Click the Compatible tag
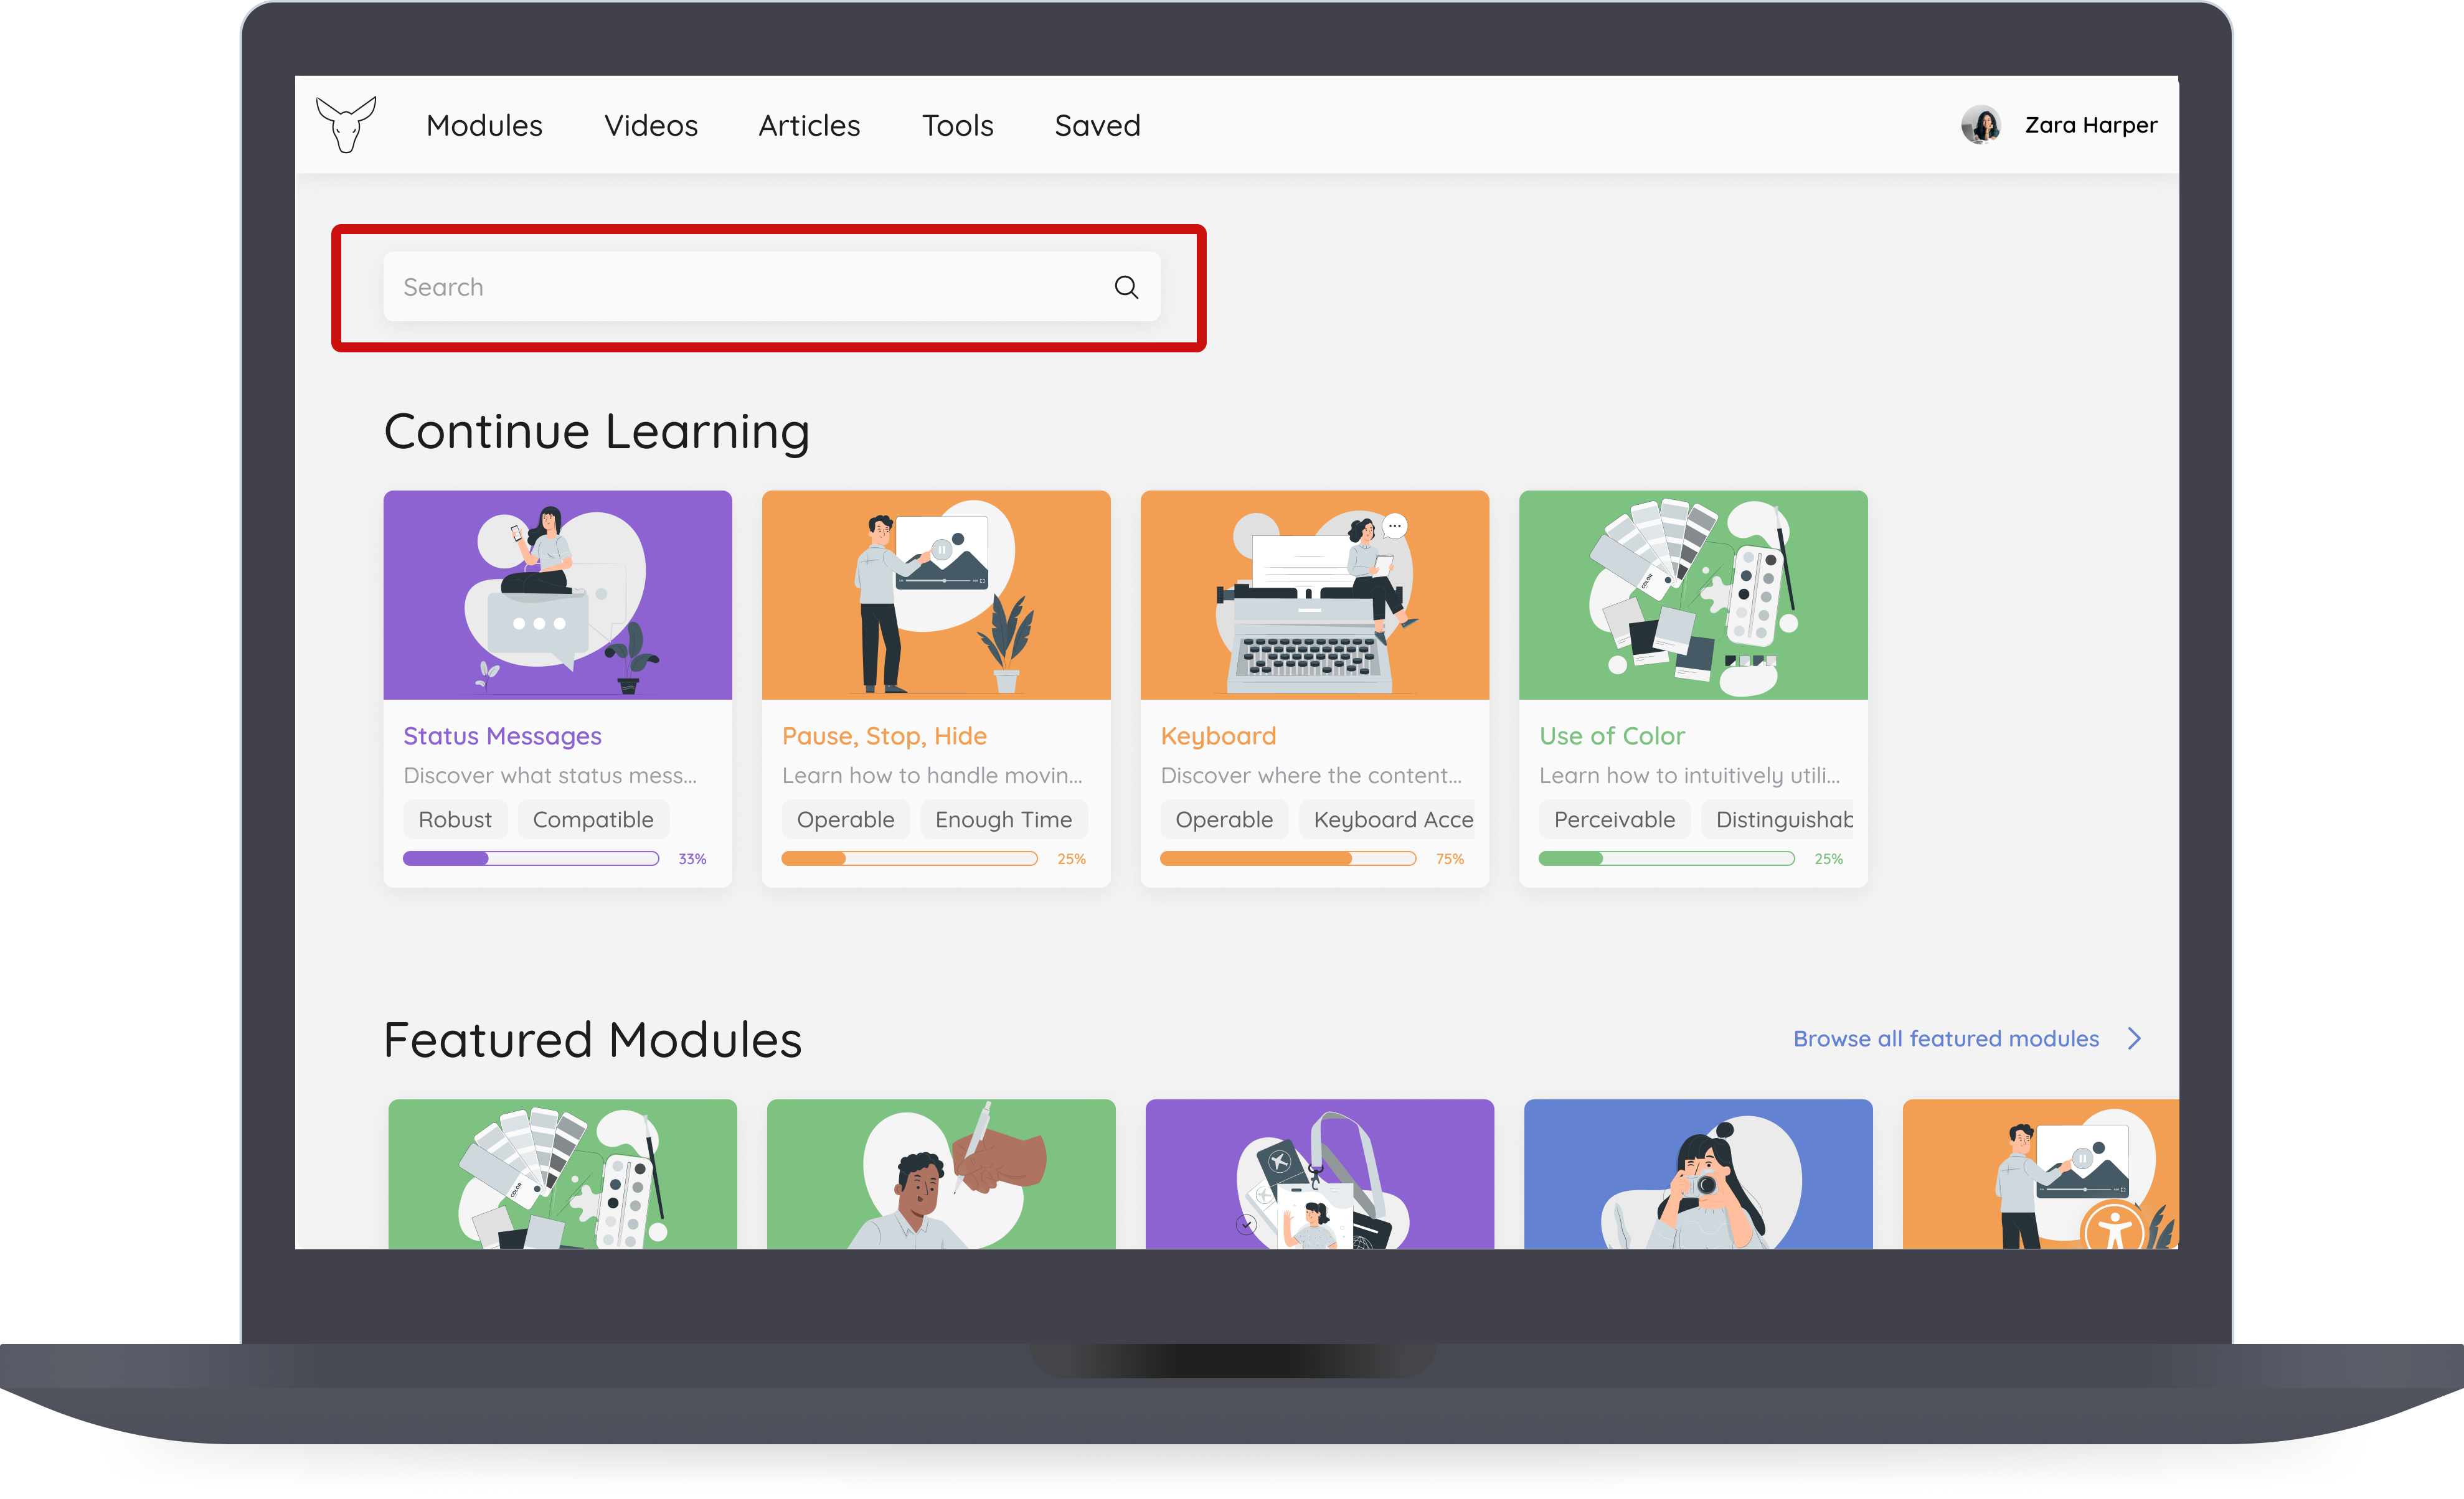Image resolution: width=2464 pixels, height=1499 pixels. [x=593, y=820]
